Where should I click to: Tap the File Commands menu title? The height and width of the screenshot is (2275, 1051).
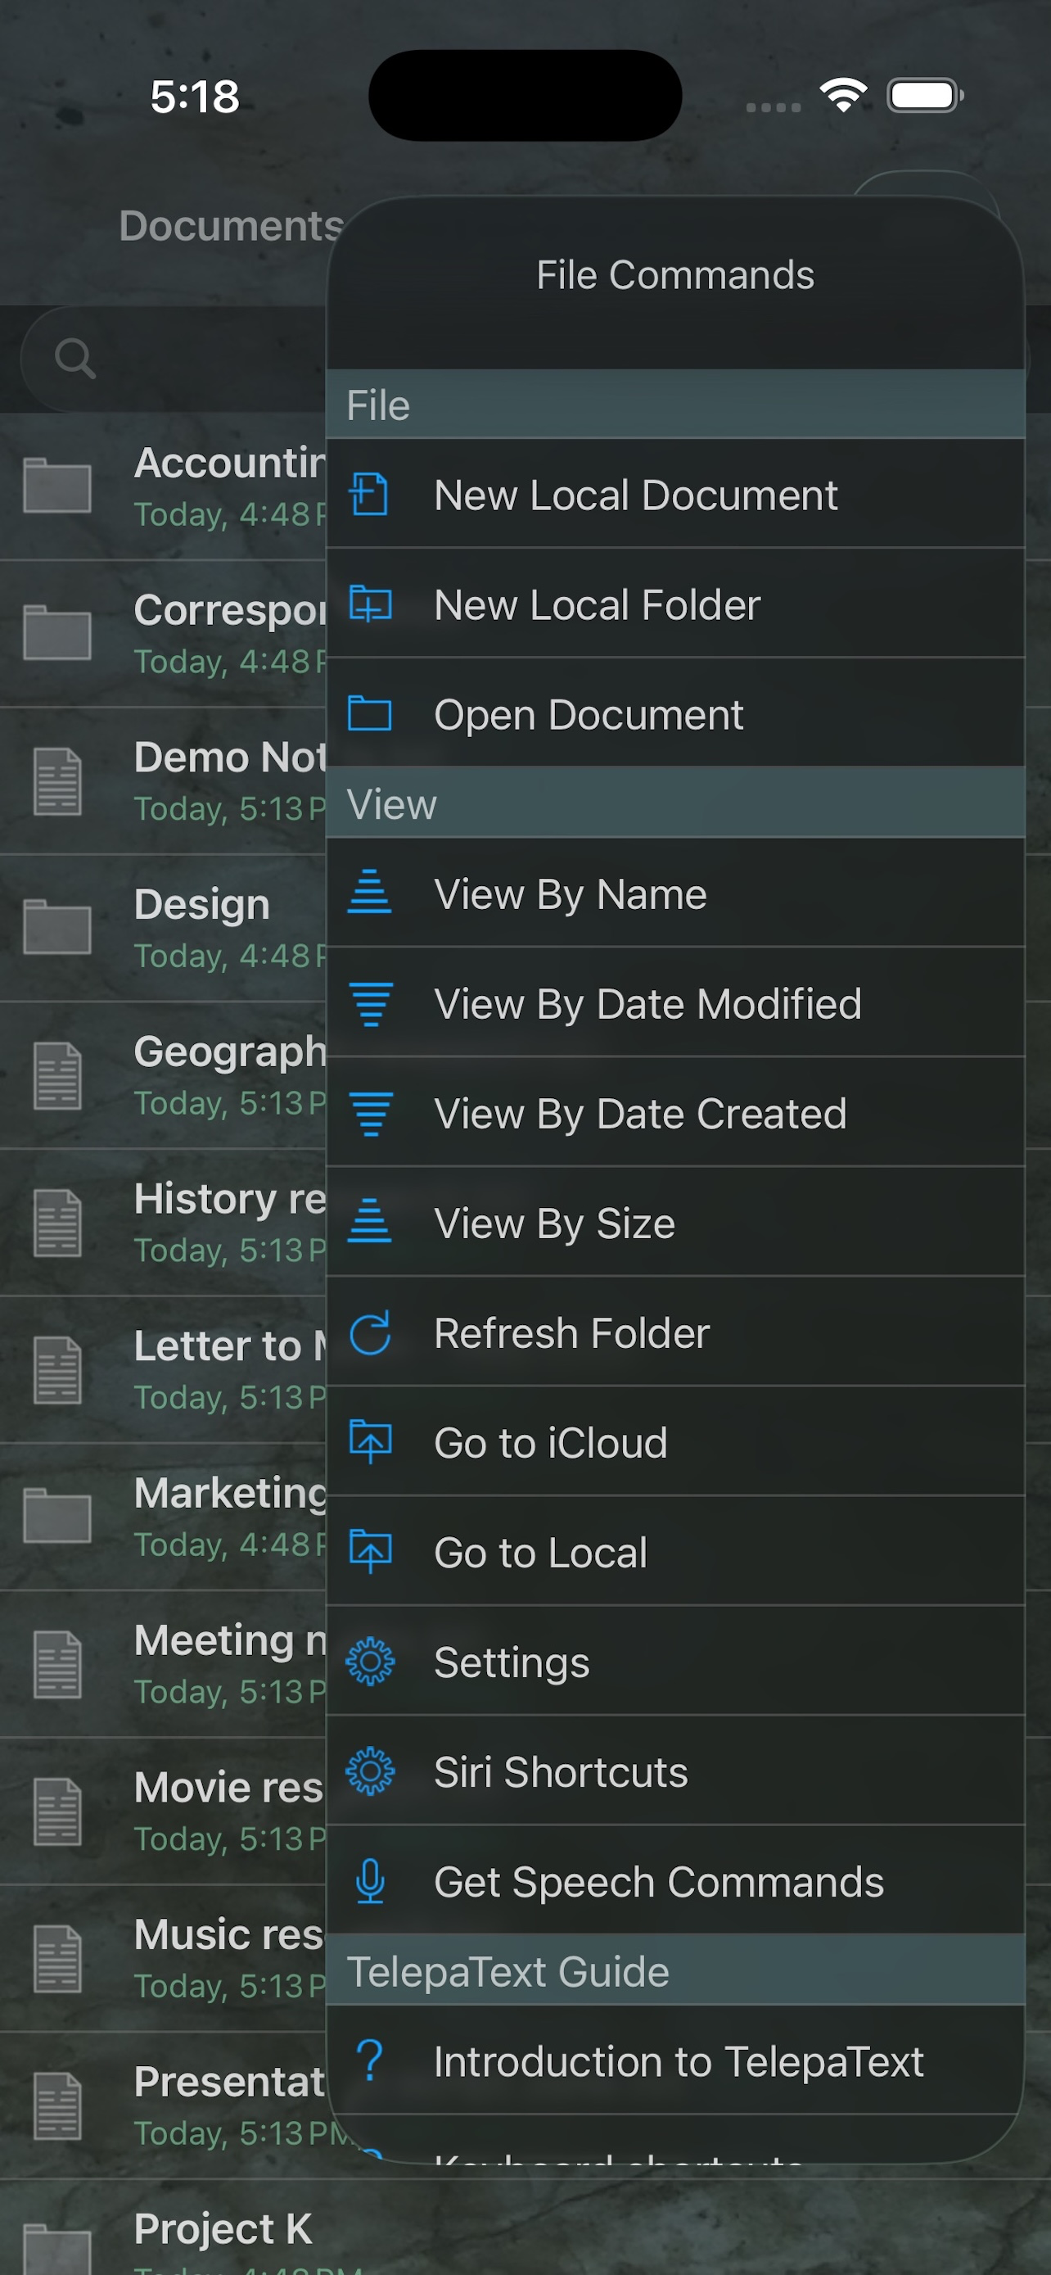click(x=675, y=274)
